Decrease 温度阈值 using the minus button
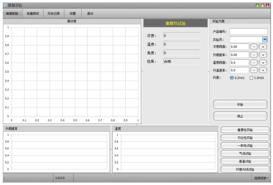 (254, 62)
